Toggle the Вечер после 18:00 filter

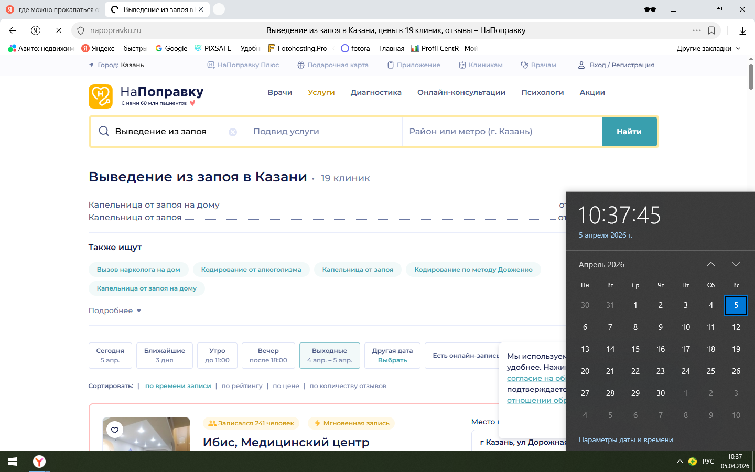[268, 356]
